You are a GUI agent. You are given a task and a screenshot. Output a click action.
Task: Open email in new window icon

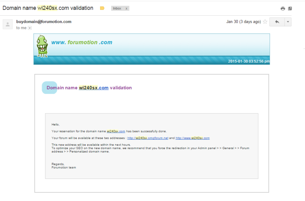(x=290, y=8)
